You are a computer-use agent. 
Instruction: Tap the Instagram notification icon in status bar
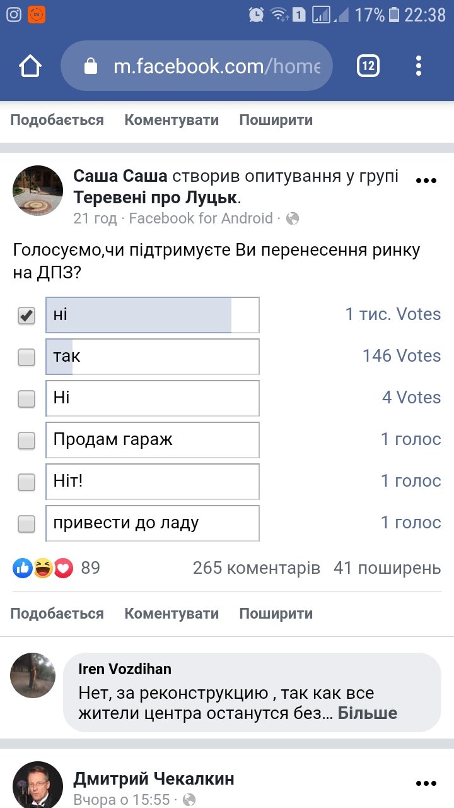tap(14, 15)
